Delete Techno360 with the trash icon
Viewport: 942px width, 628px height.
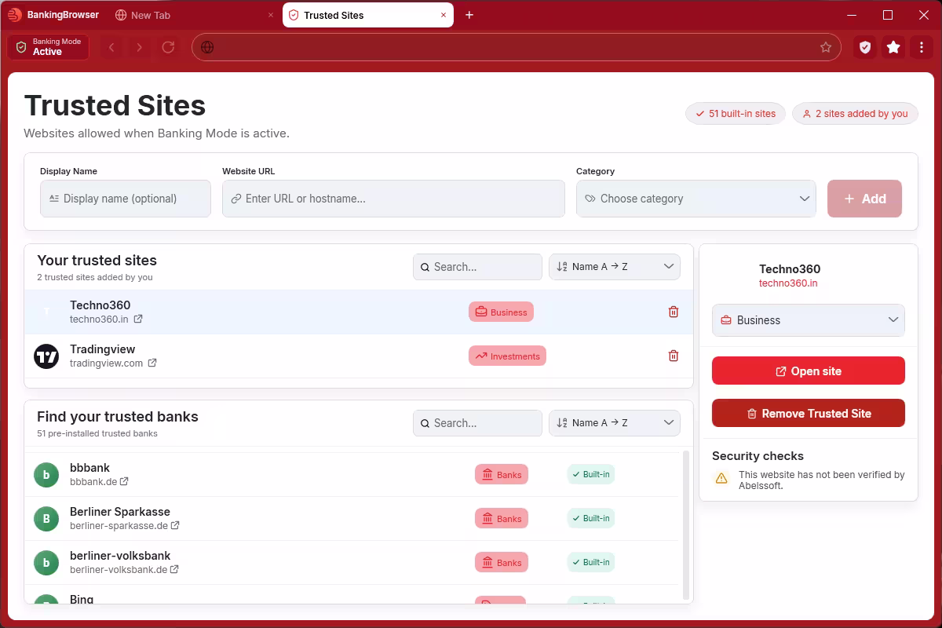[x=673, y=312]
